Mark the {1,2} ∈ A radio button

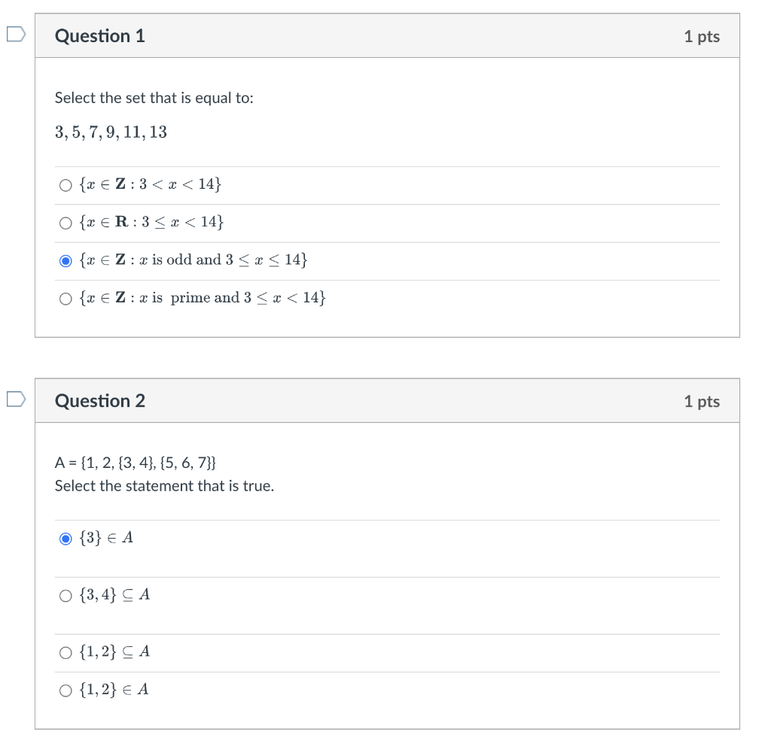coord(66,690)
